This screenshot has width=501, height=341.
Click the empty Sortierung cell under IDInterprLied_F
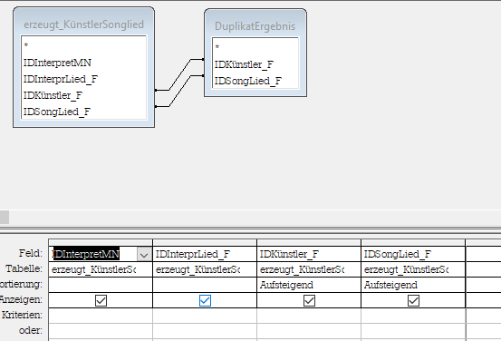(x=205, y=285)
